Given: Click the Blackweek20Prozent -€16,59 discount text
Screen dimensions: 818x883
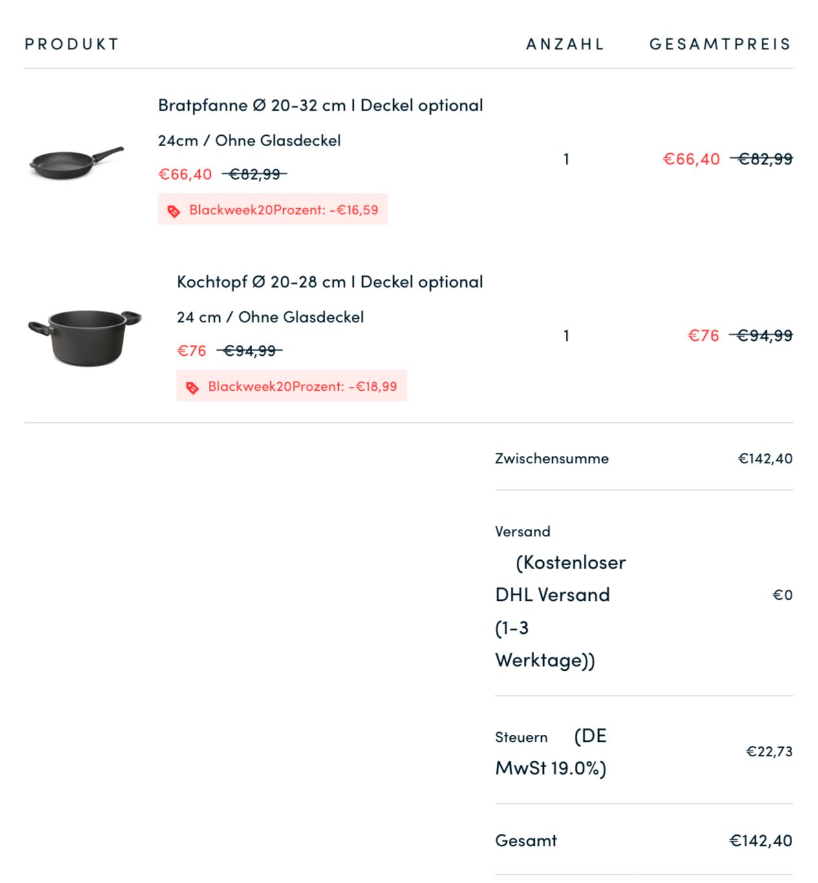Looking at the screenshot, I should pyautogui.click(x=283, y=210).
